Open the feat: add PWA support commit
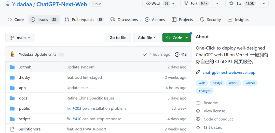 86,129
